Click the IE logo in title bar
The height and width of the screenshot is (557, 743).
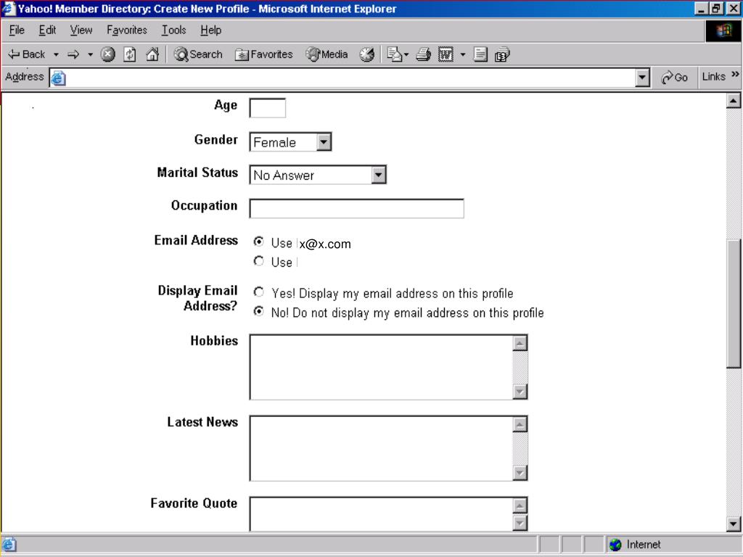click(8, 8)
